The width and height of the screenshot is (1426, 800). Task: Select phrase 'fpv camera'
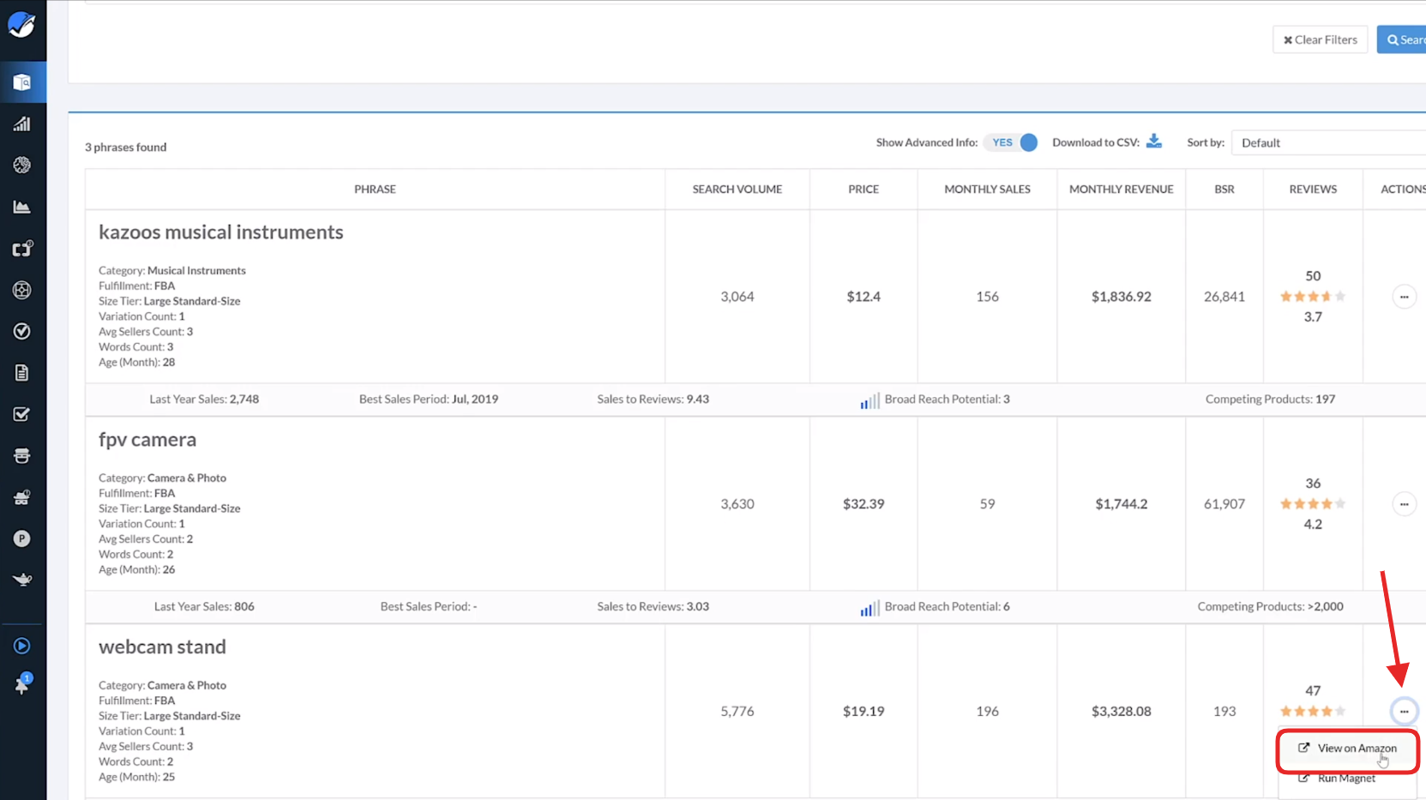(147, 440)
